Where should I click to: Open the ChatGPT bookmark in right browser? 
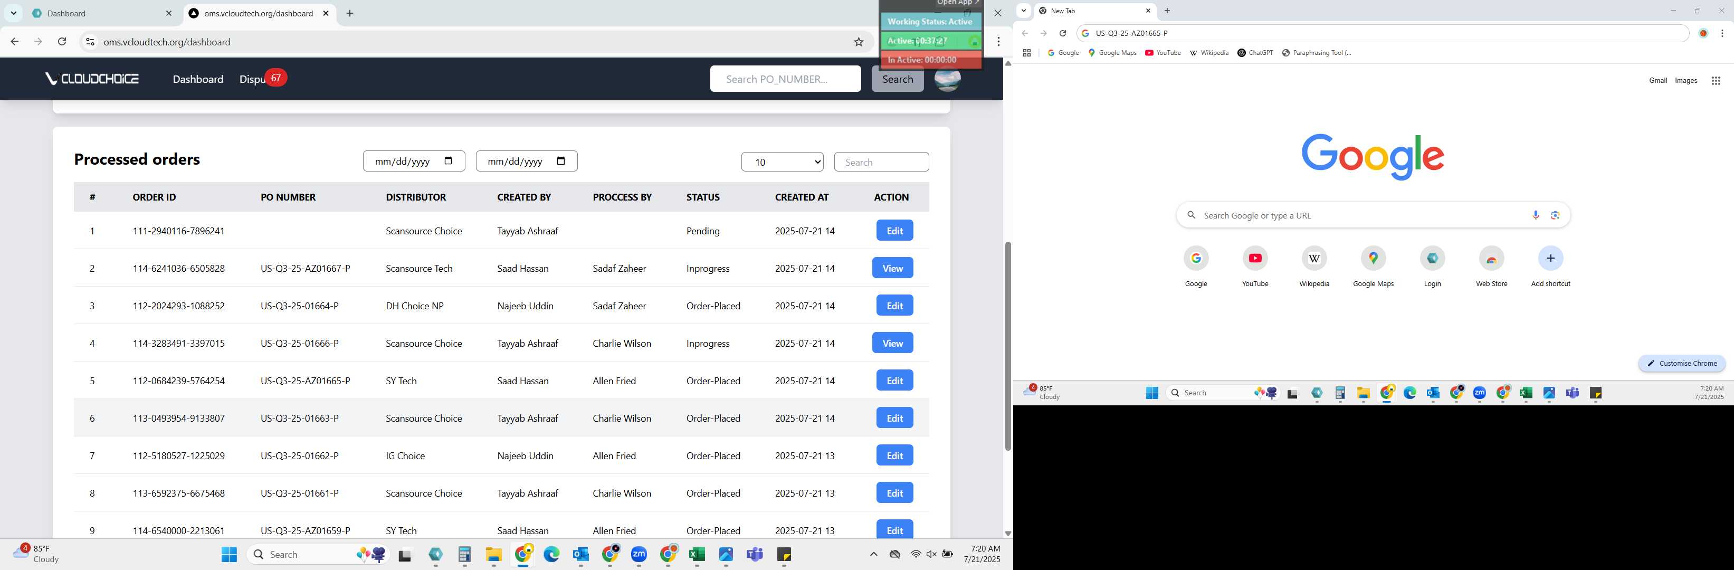pos(1255,52)
